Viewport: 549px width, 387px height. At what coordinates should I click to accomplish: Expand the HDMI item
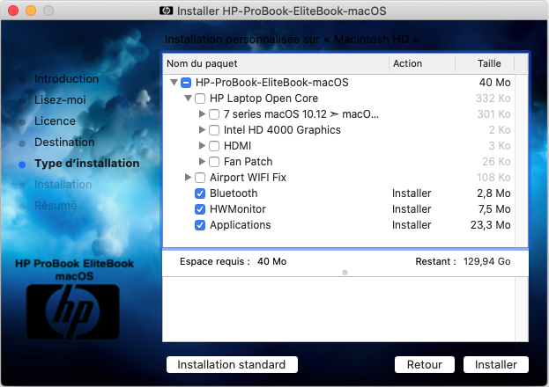202,145
